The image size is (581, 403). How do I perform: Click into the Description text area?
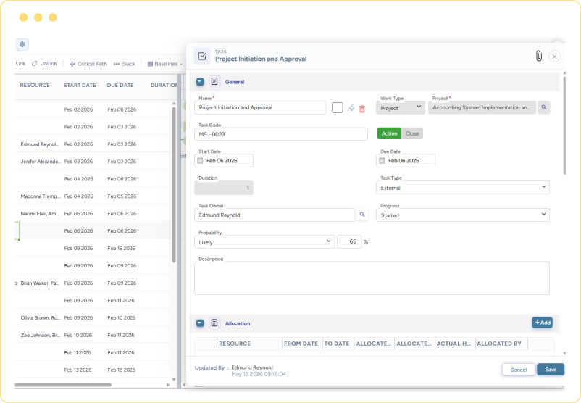click(372, 278)
